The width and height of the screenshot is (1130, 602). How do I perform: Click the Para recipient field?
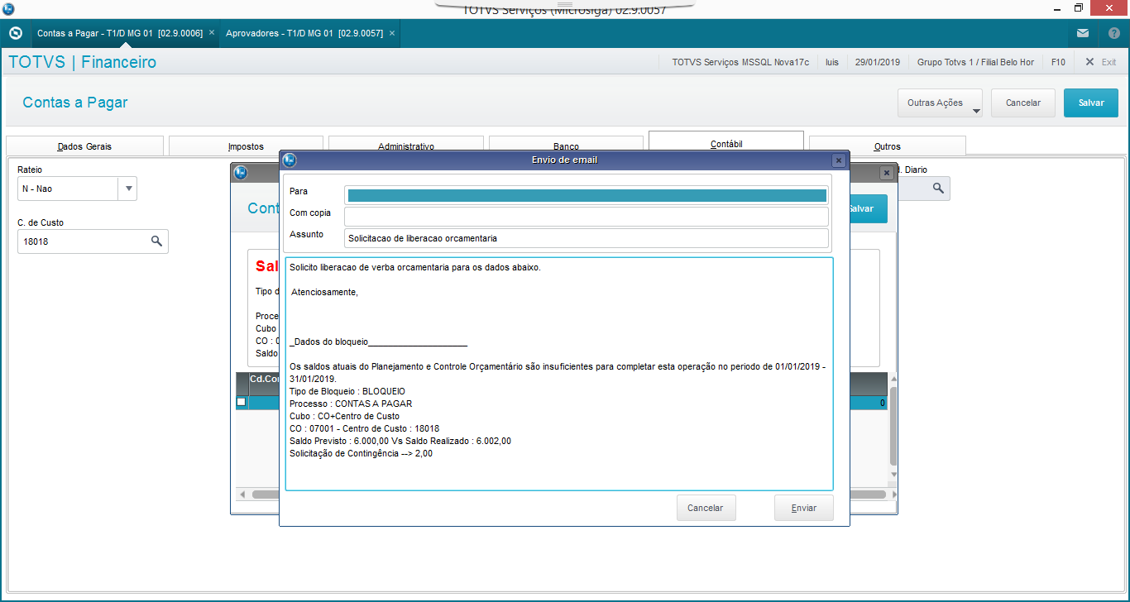[x=587, y=195]
